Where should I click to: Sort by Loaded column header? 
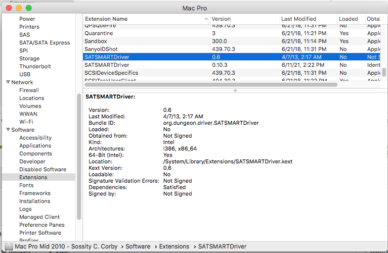[348, 19]
